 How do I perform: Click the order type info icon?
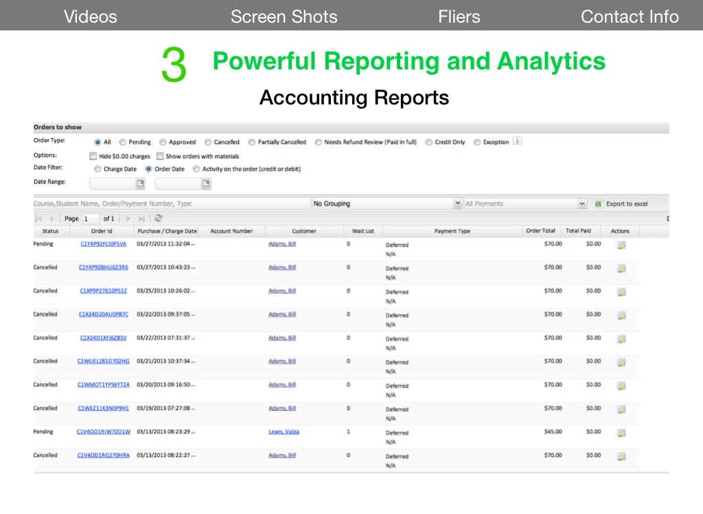[x=518, y=142]
